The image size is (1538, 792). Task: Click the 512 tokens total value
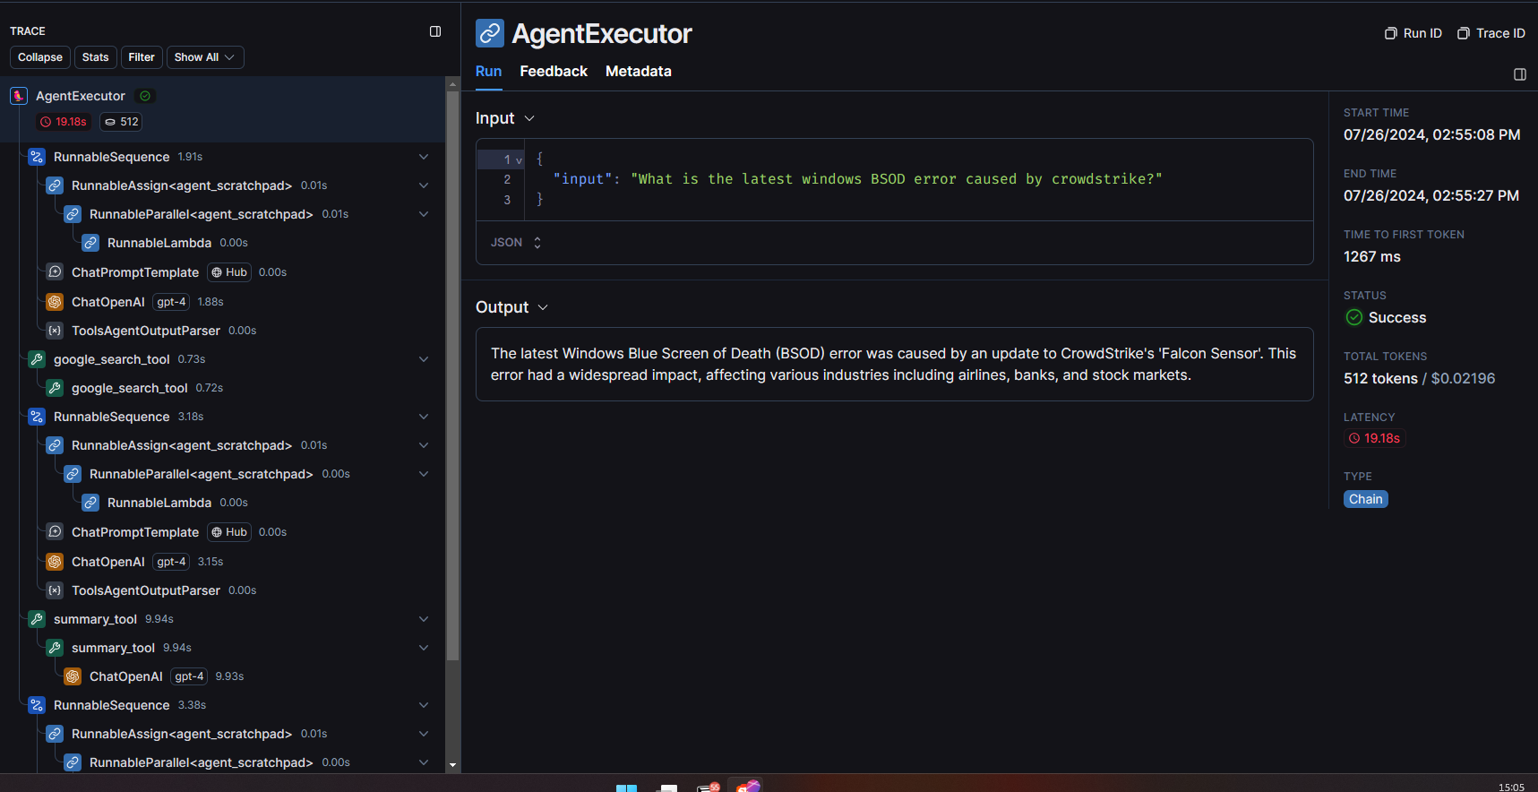click(x=1380, y=379)
